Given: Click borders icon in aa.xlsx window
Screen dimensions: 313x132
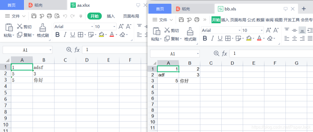Looking at the screenshot, I should [80, 35].
